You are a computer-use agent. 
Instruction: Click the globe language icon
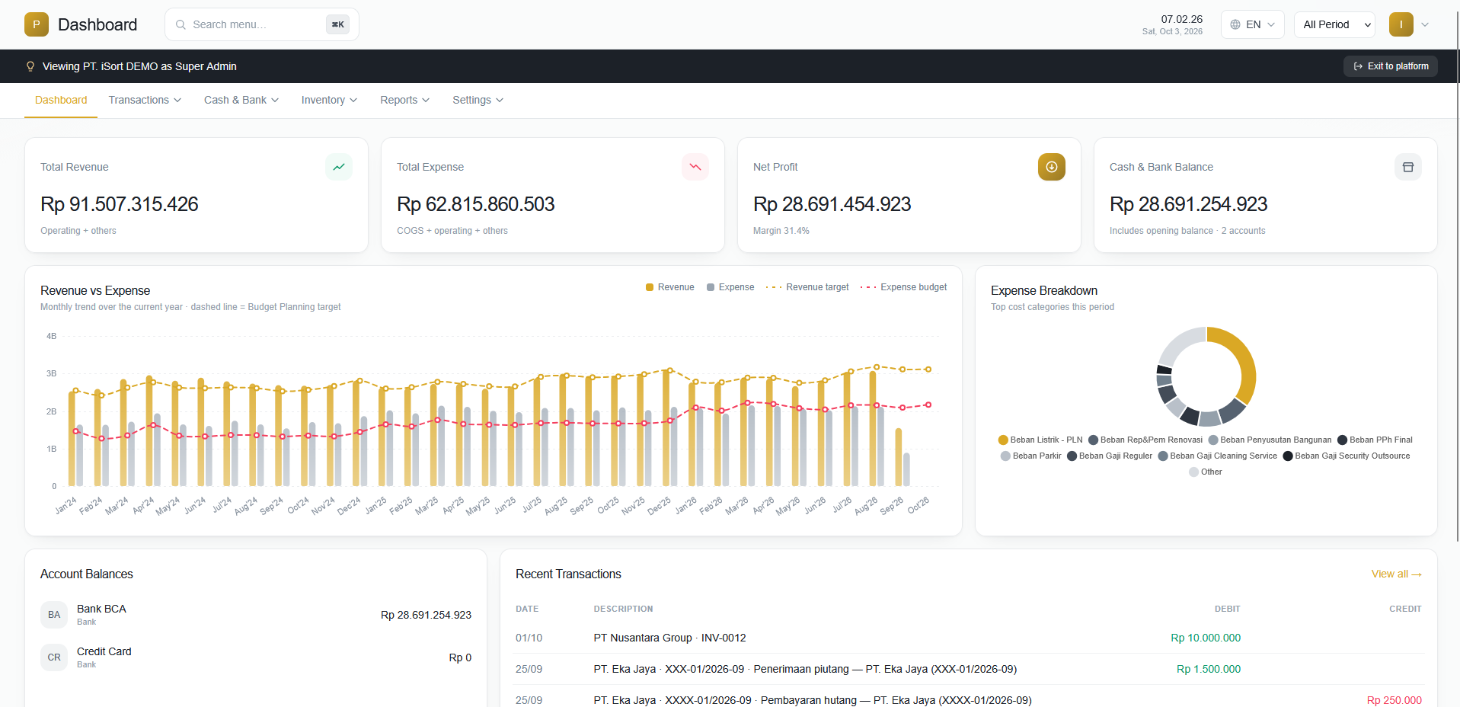point(1235,24)
